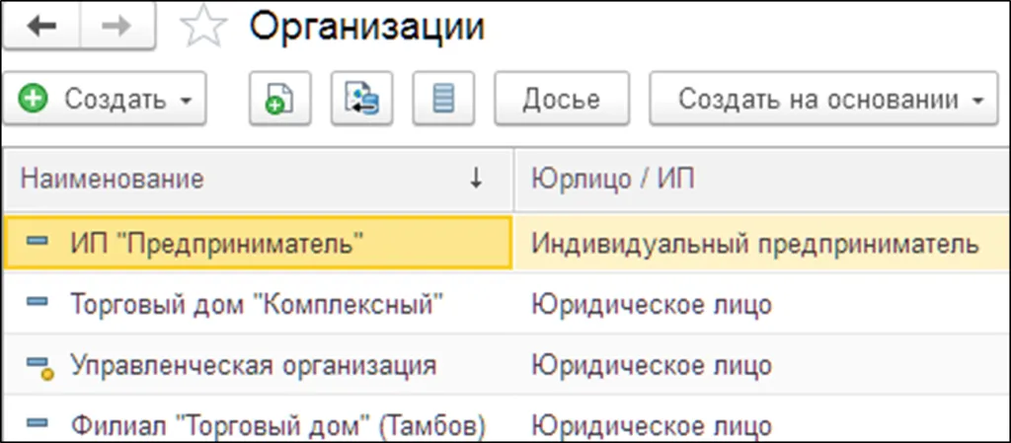Click the Досье button
The image size is (1011, 443).
pos(561,100)
